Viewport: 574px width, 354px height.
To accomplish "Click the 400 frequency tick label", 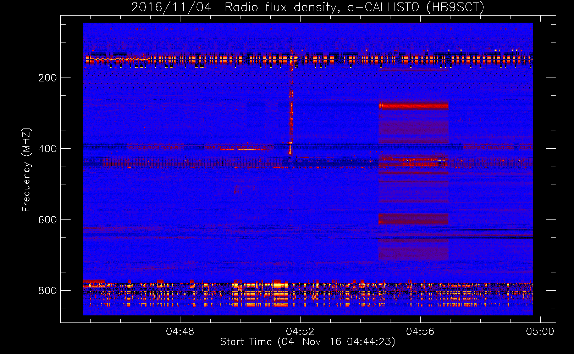I will 48,149.
